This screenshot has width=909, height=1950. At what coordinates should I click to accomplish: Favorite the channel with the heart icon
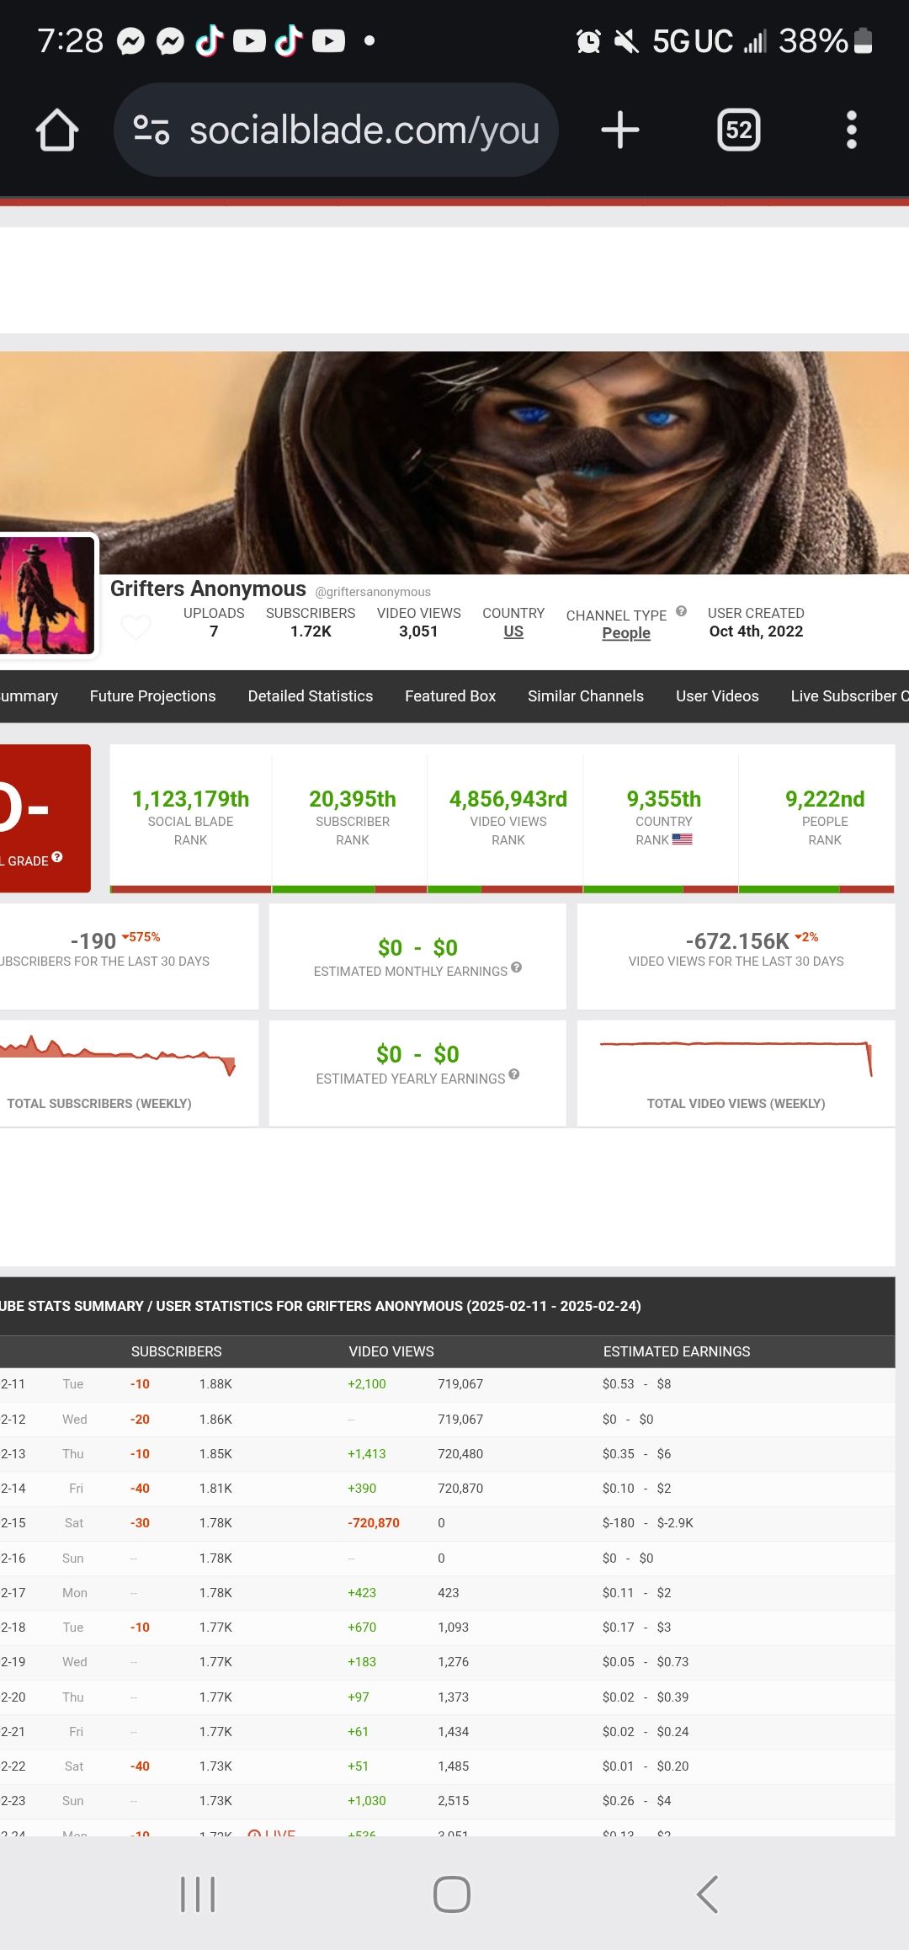[x=136, y=626]
